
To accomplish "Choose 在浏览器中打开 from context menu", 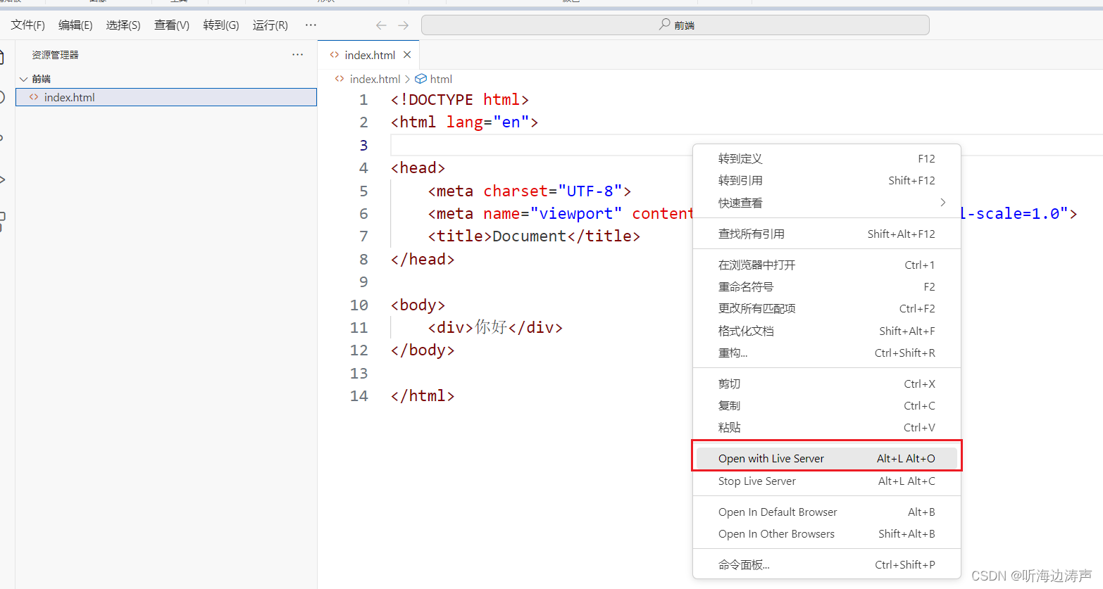I will tap(827, 265).
